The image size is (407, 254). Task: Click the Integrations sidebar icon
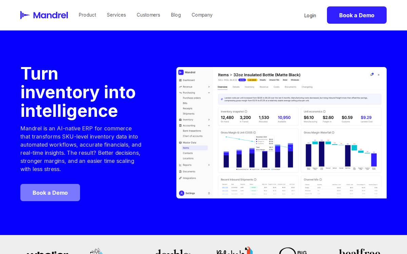[x=180, y=178]
